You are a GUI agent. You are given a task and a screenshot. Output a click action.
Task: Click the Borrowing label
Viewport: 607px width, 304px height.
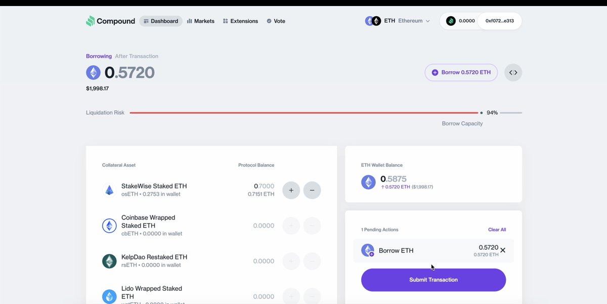[99, 56]
